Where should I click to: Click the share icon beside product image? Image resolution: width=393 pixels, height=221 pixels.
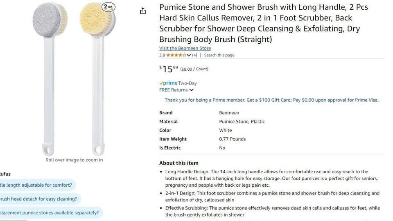click(143, 11)
